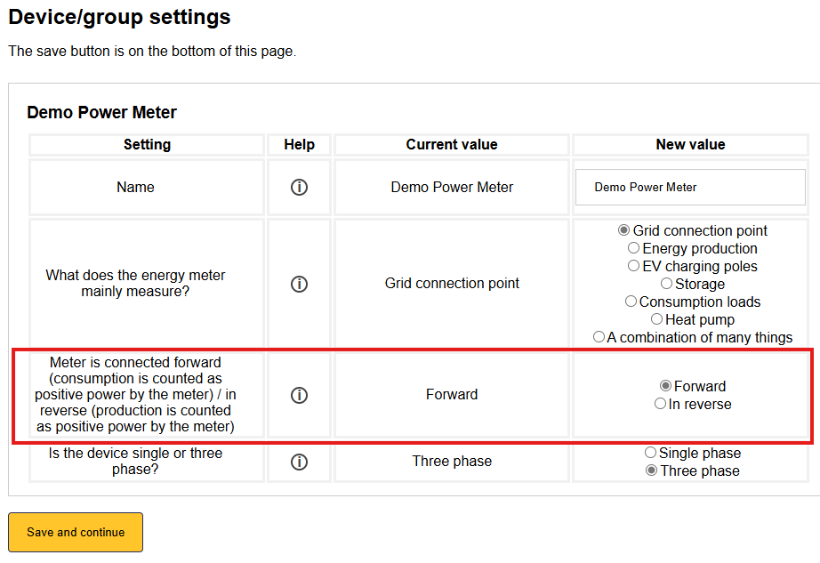Choose Single phase device option

pos(651,453)
